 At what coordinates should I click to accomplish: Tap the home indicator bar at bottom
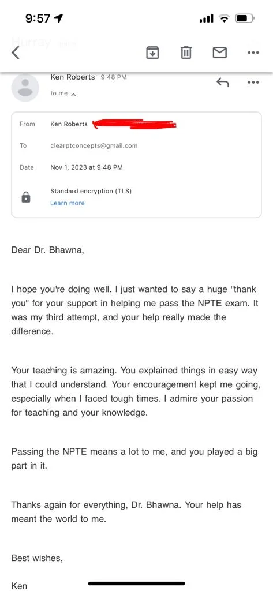click(x=136, y=584)
